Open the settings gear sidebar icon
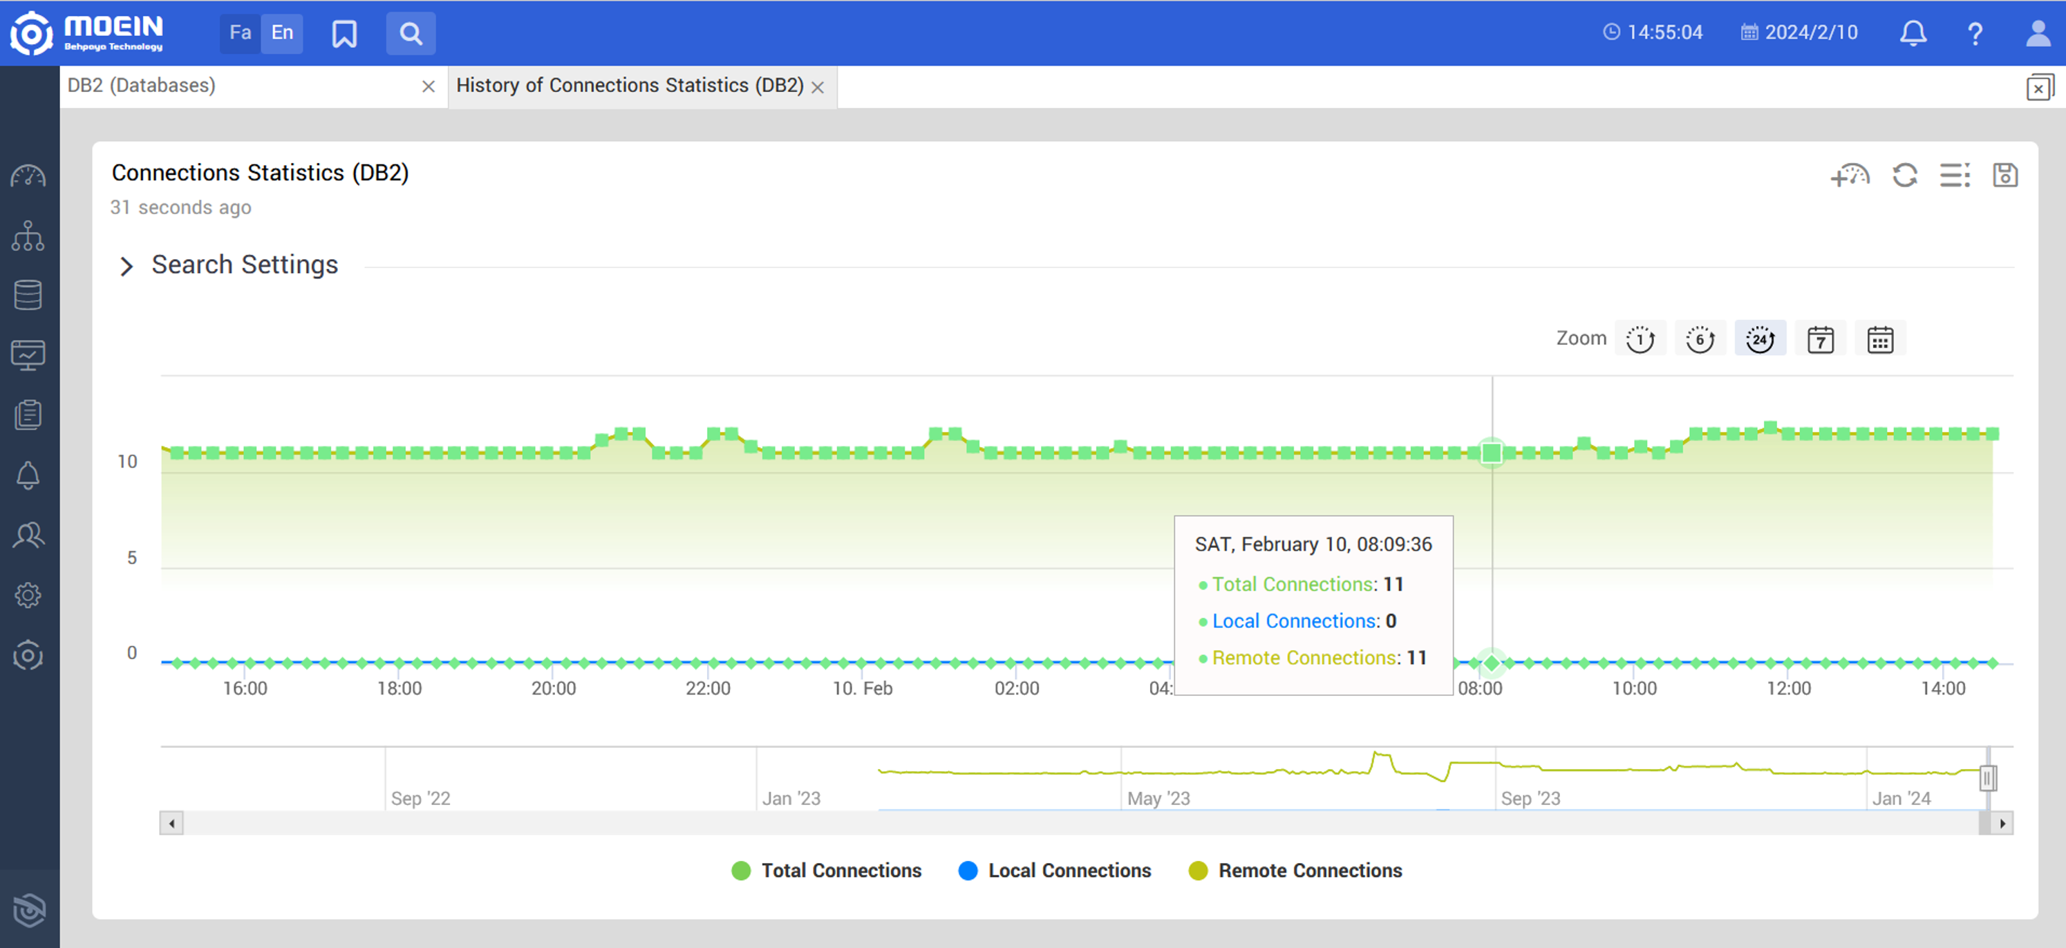Screen dimensions: 2066x948 click(28, 595)
